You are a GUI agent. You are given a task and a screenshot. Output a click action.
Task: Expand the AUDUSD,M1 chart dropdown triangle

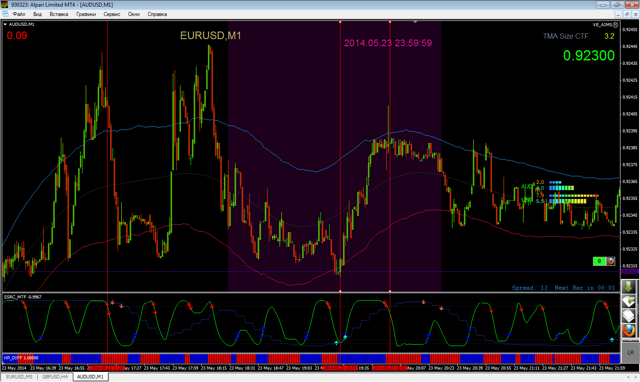(5, 24)
